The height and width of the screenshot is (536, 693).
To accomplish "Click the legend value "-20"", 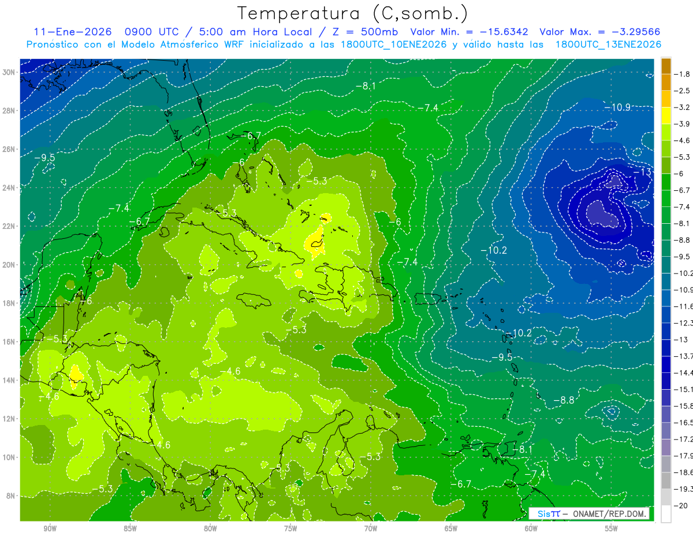I will click(x=682, y=505).
